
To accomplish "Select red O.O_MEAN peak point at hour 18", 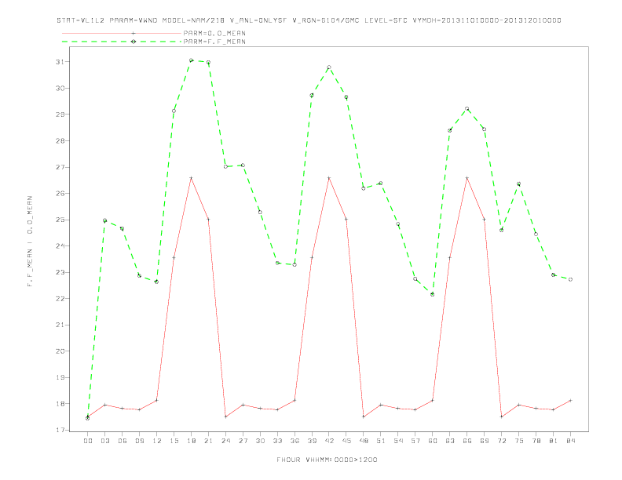I will click(x=191, y=178).
